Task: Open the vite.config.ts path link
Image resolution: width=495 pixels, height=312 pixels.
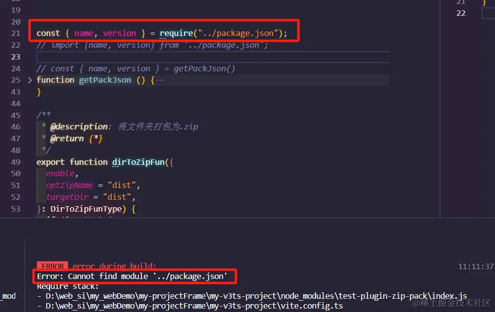Action: pos(194,306)
